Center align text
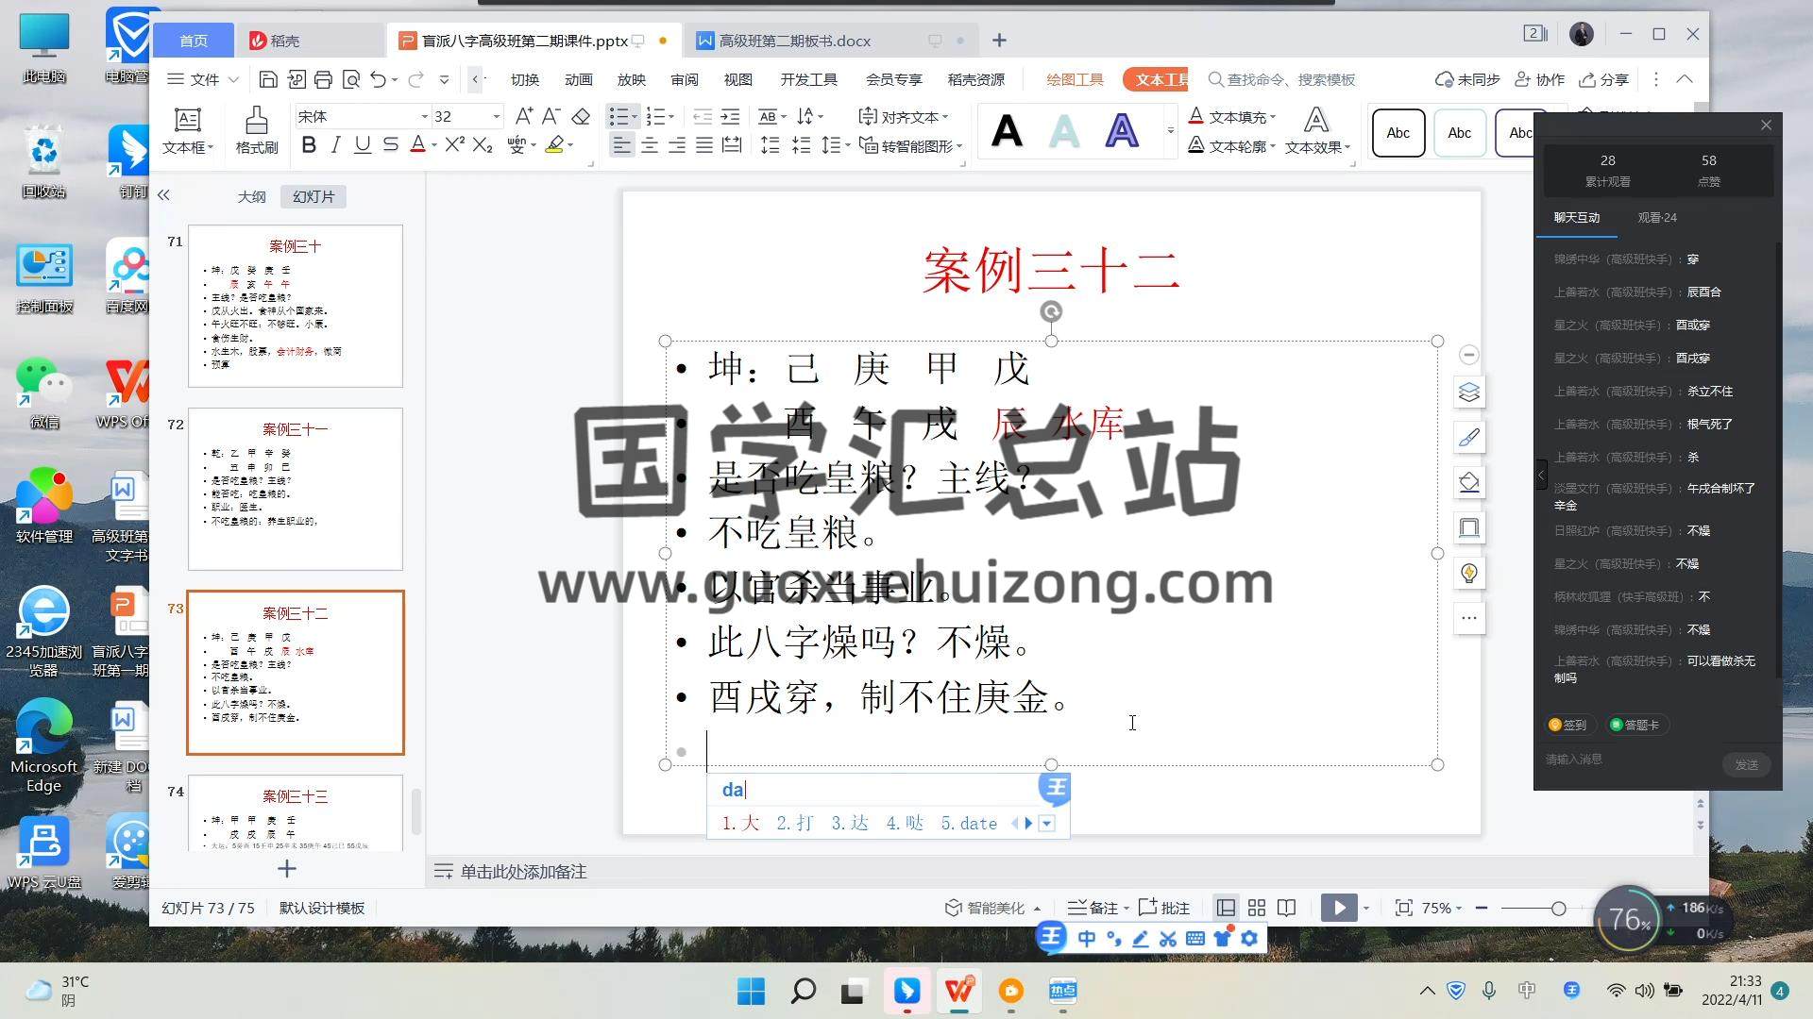1813x1019 pixels. coord(650,145)
